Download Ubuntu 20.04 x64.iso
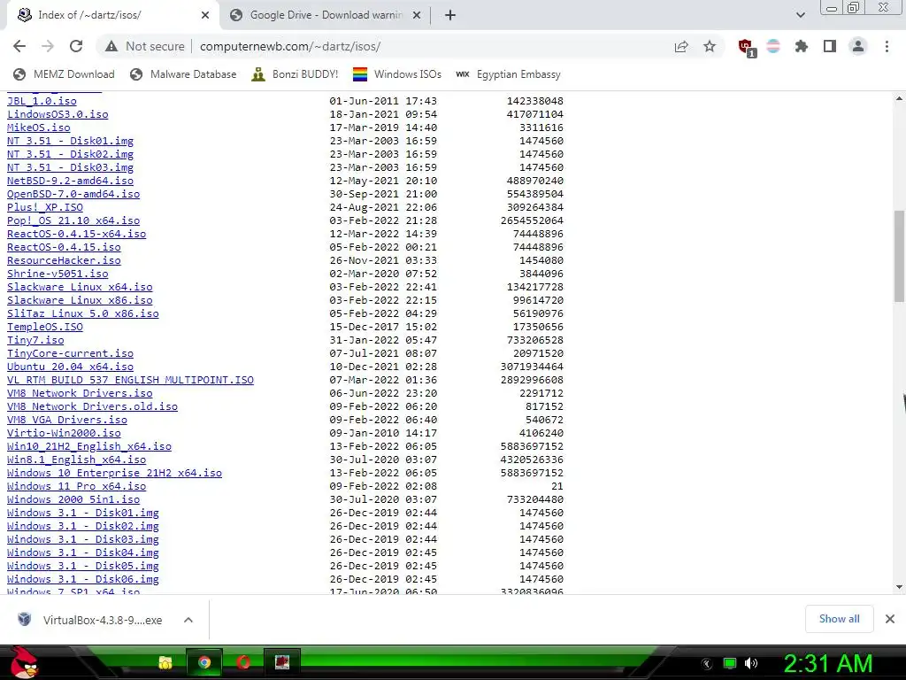This screenshot has height=680, width=906. tap(70, 367)
